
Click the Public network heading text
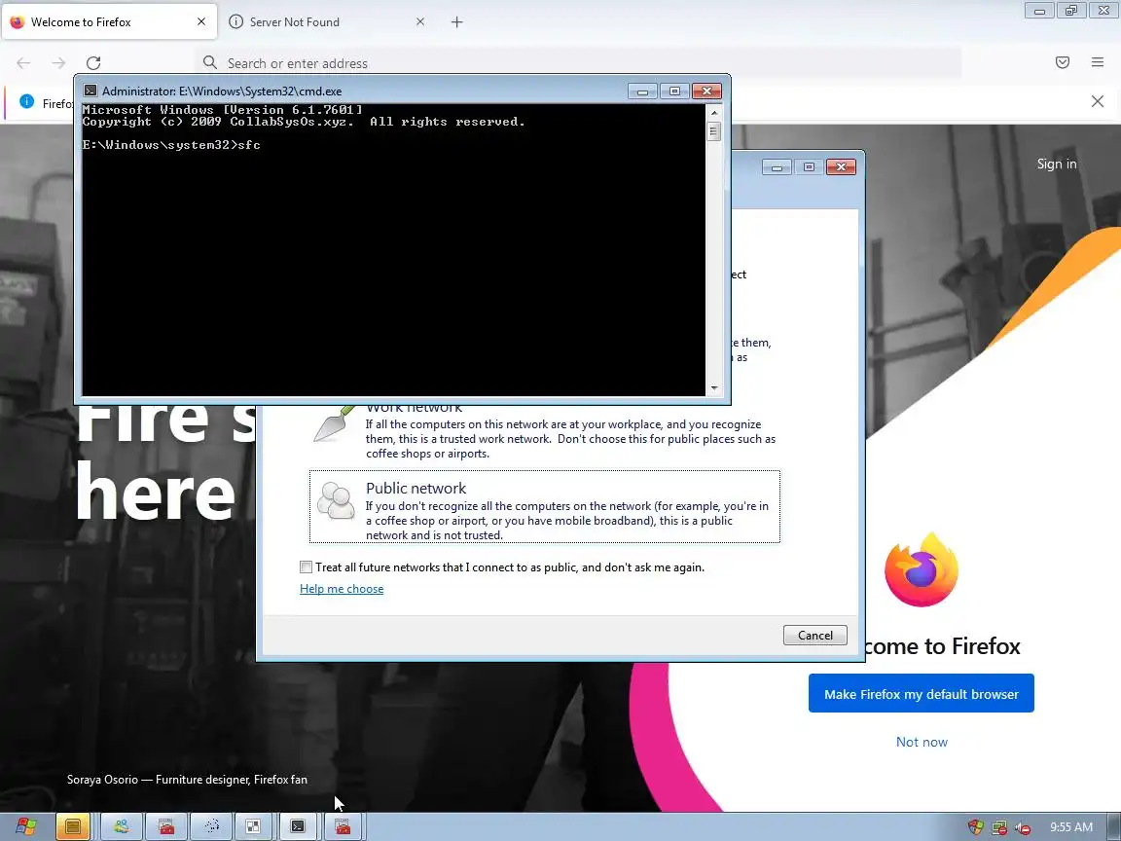[416, 489]
